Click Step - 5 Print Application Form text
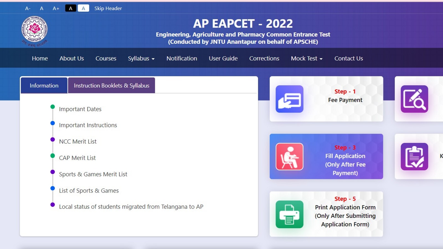This screenshot has width=443, height=249. click(345, 212)
